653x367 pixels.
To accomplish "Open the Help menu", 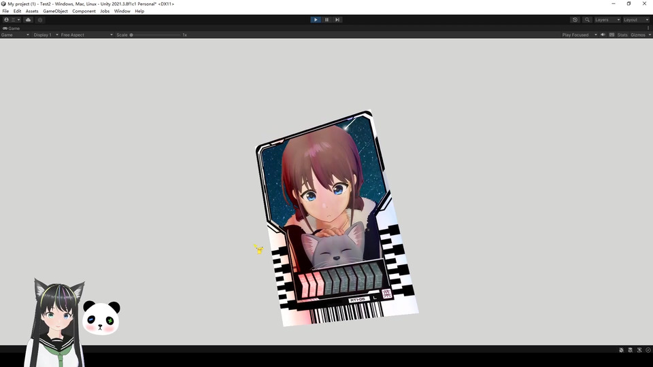I will (139, 12).
